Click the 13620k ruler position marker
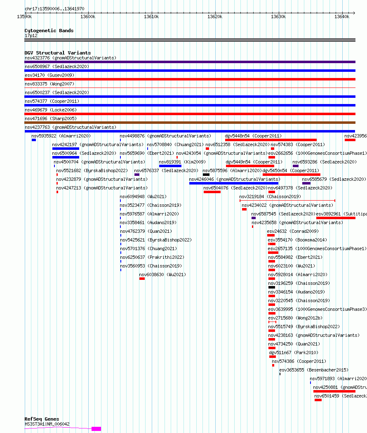Image resolution: width=367 pixels, height=433 pixels. pos(215,17)
